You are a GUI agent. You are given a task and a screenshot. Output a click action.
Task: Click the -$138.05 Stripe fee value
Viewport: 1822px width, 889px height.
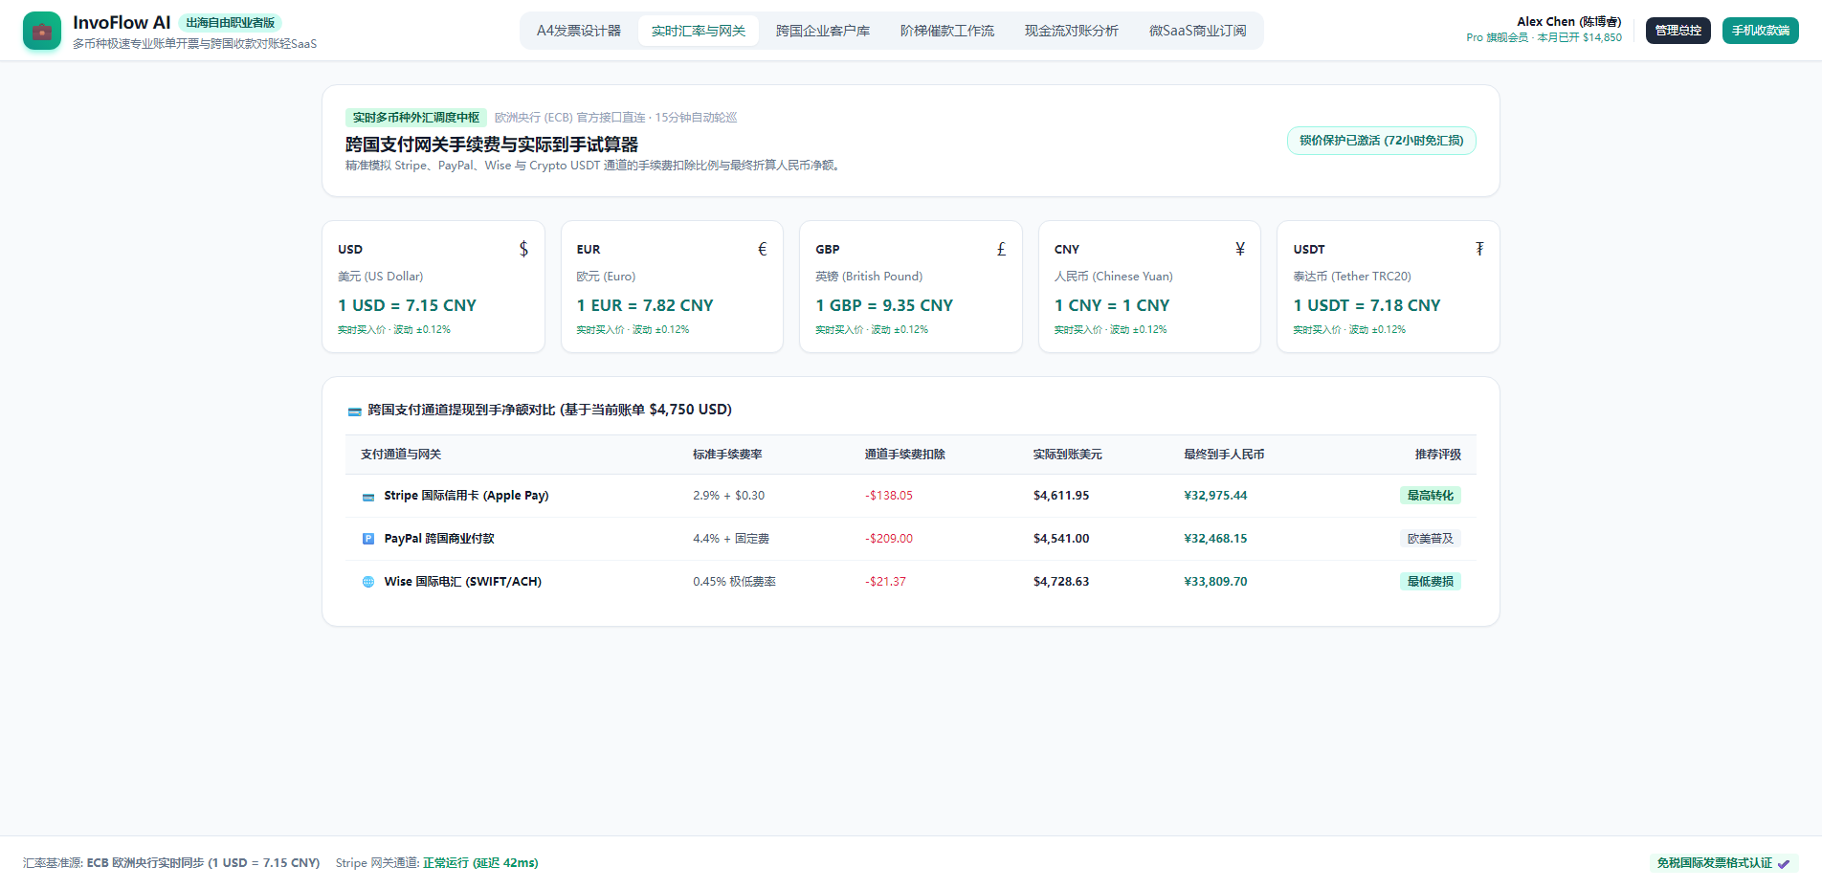pyautogui.click(x=889, y=496)
